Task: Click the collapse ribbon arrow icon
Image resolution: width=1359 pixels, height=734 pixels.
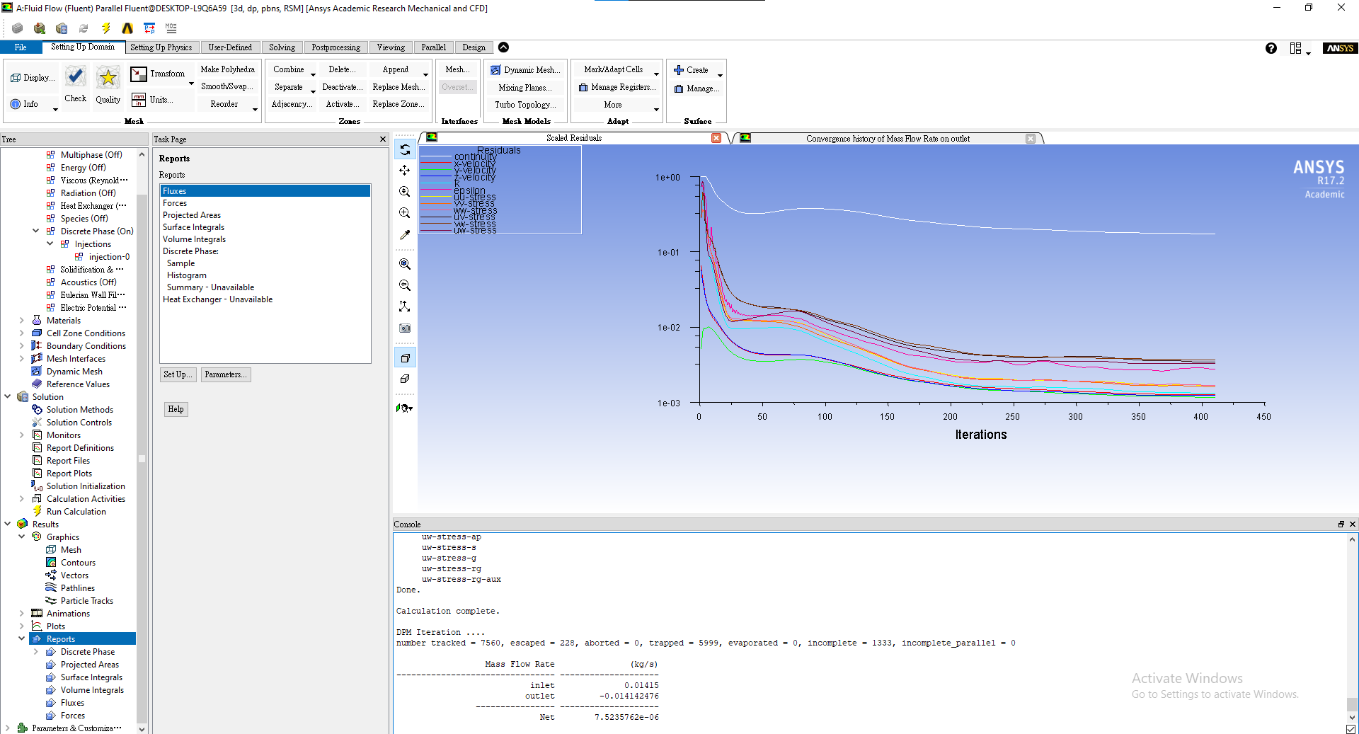Action: click(503, 47)
